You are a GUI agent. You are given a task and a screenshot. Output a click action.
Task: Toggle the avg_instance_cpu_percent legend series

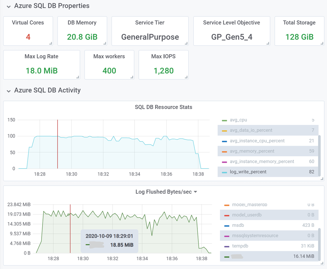click(257, 141)
